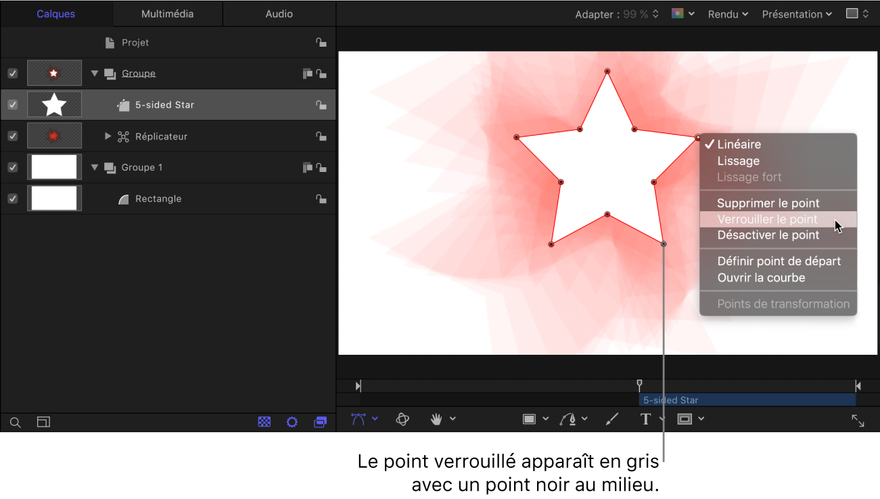The image size is (880, 499).
Task: Pick the Bezier pen tool
Action: (x=569, y=419)
